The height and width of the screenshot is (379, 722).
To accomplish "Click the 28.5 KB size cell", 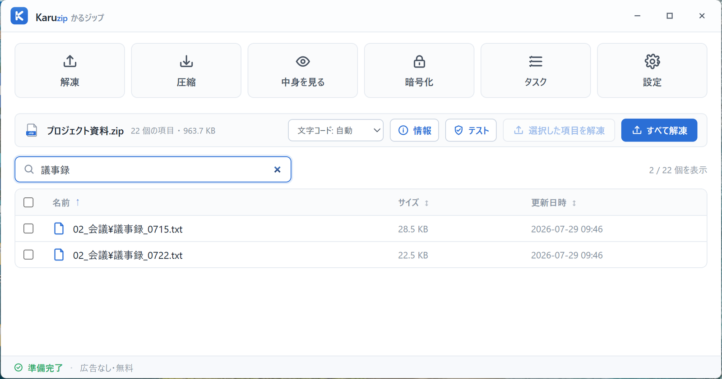I will (413, 229).
